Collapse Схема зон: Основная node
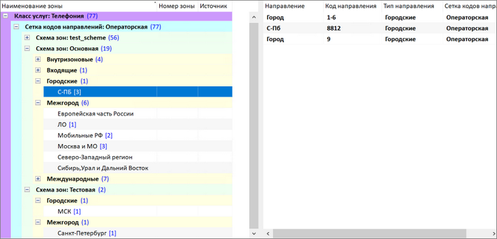Screen dimensions: 497x239 pos(27,48)
